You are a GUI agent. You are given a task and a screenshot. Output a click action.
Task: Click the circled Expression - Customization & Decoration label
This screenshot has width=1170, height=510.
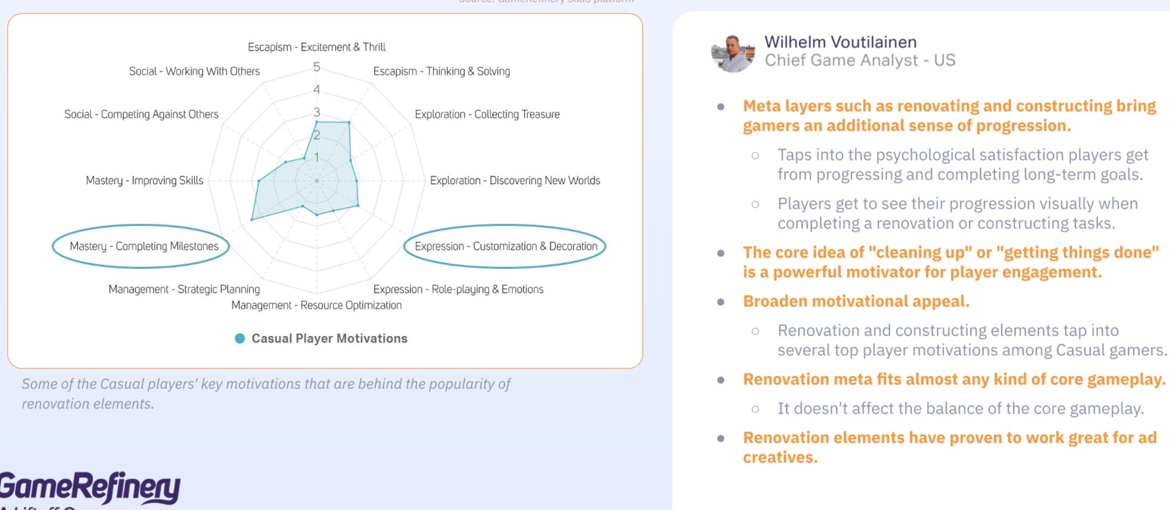506,246
